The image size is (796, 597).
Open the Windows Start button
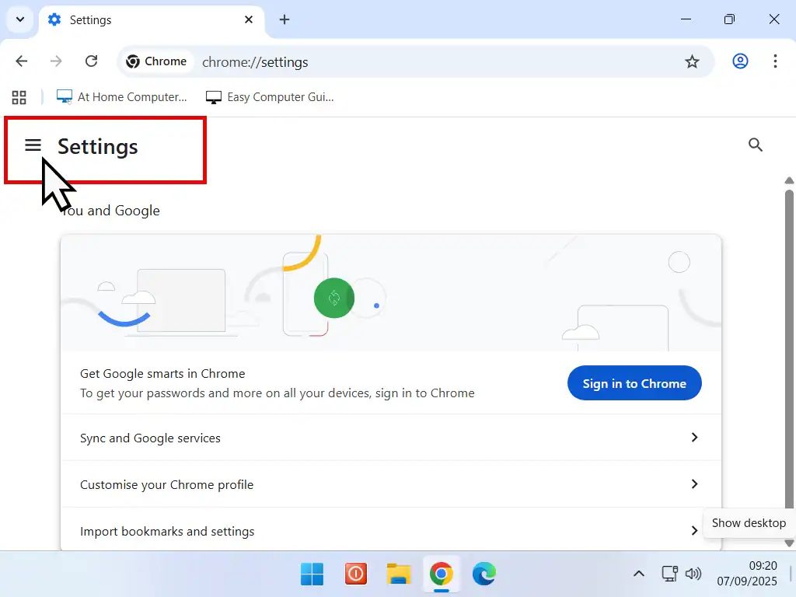pos(312,574)
